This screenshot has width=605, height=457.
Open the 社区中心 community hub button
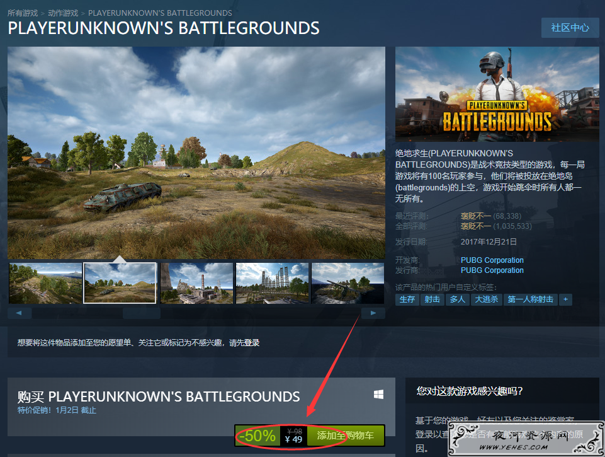[x=570, y=28]
